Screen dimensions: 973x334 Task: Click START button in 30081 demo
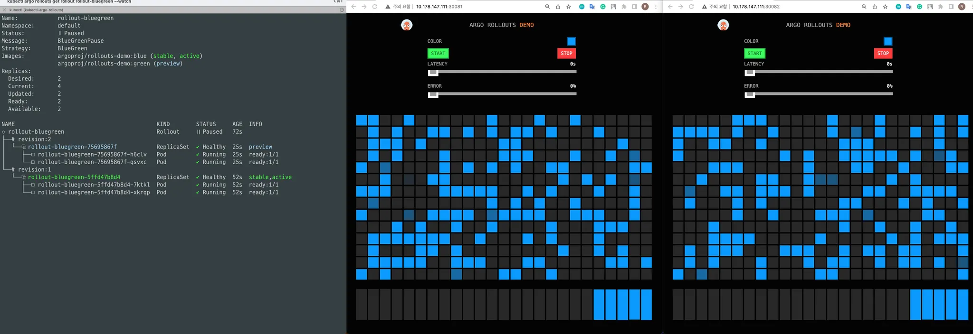pyautogui.click(x=438, y=53)
